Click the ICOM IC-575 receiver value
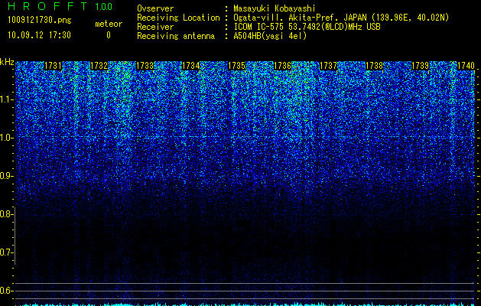 [x=307, y=27]
